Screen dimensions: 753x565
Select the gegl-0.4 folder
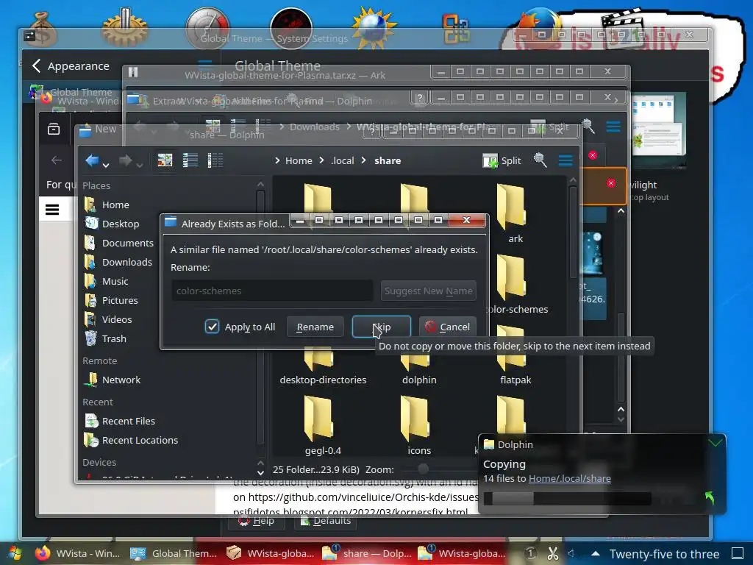323,425
